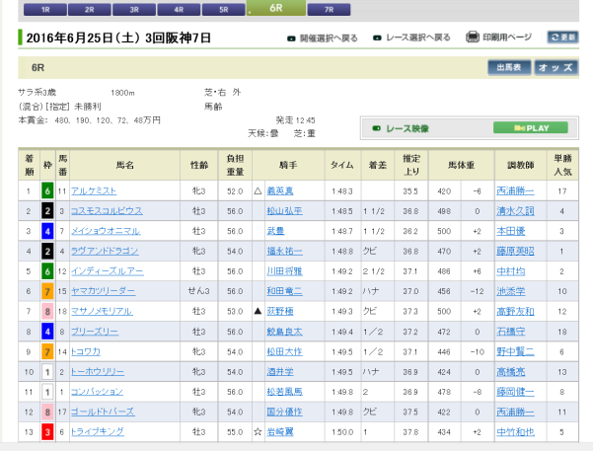Click the 更新 refresh button
The height and width of the screenshot is (451, 593).
(x=562, y=38)
